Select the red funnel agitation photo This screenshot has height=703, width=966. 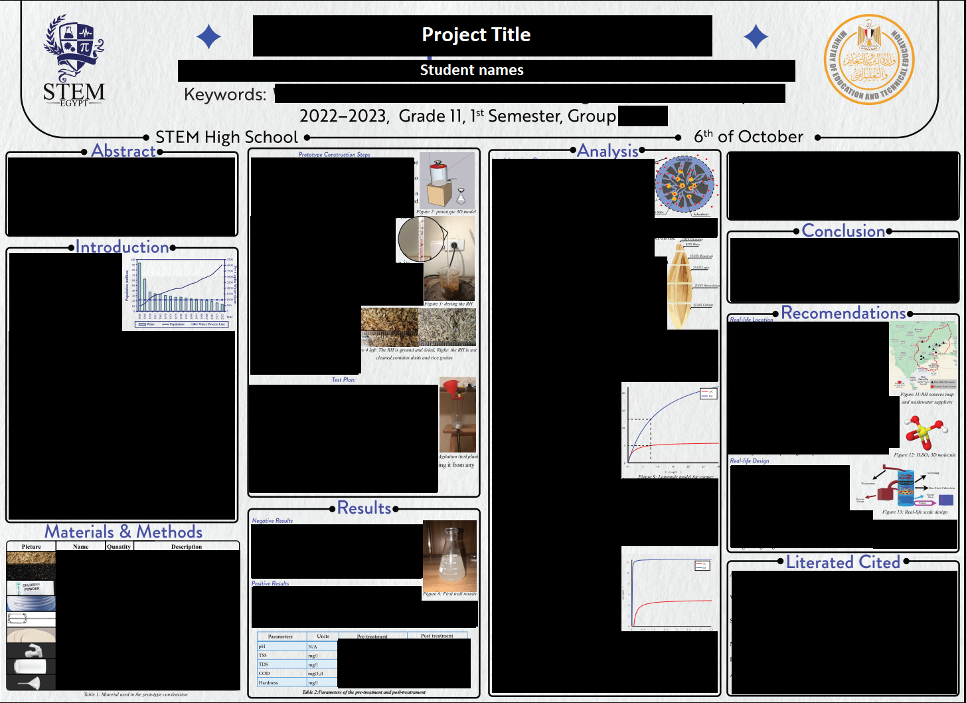click(457, 415)
